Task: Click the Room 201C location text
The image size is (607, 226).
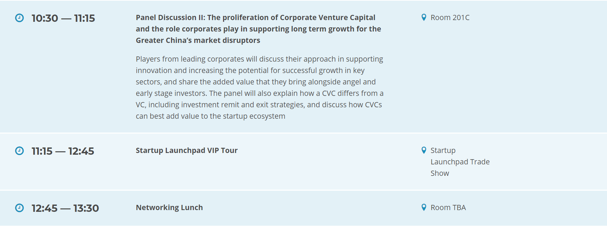Action: (450, 17)
